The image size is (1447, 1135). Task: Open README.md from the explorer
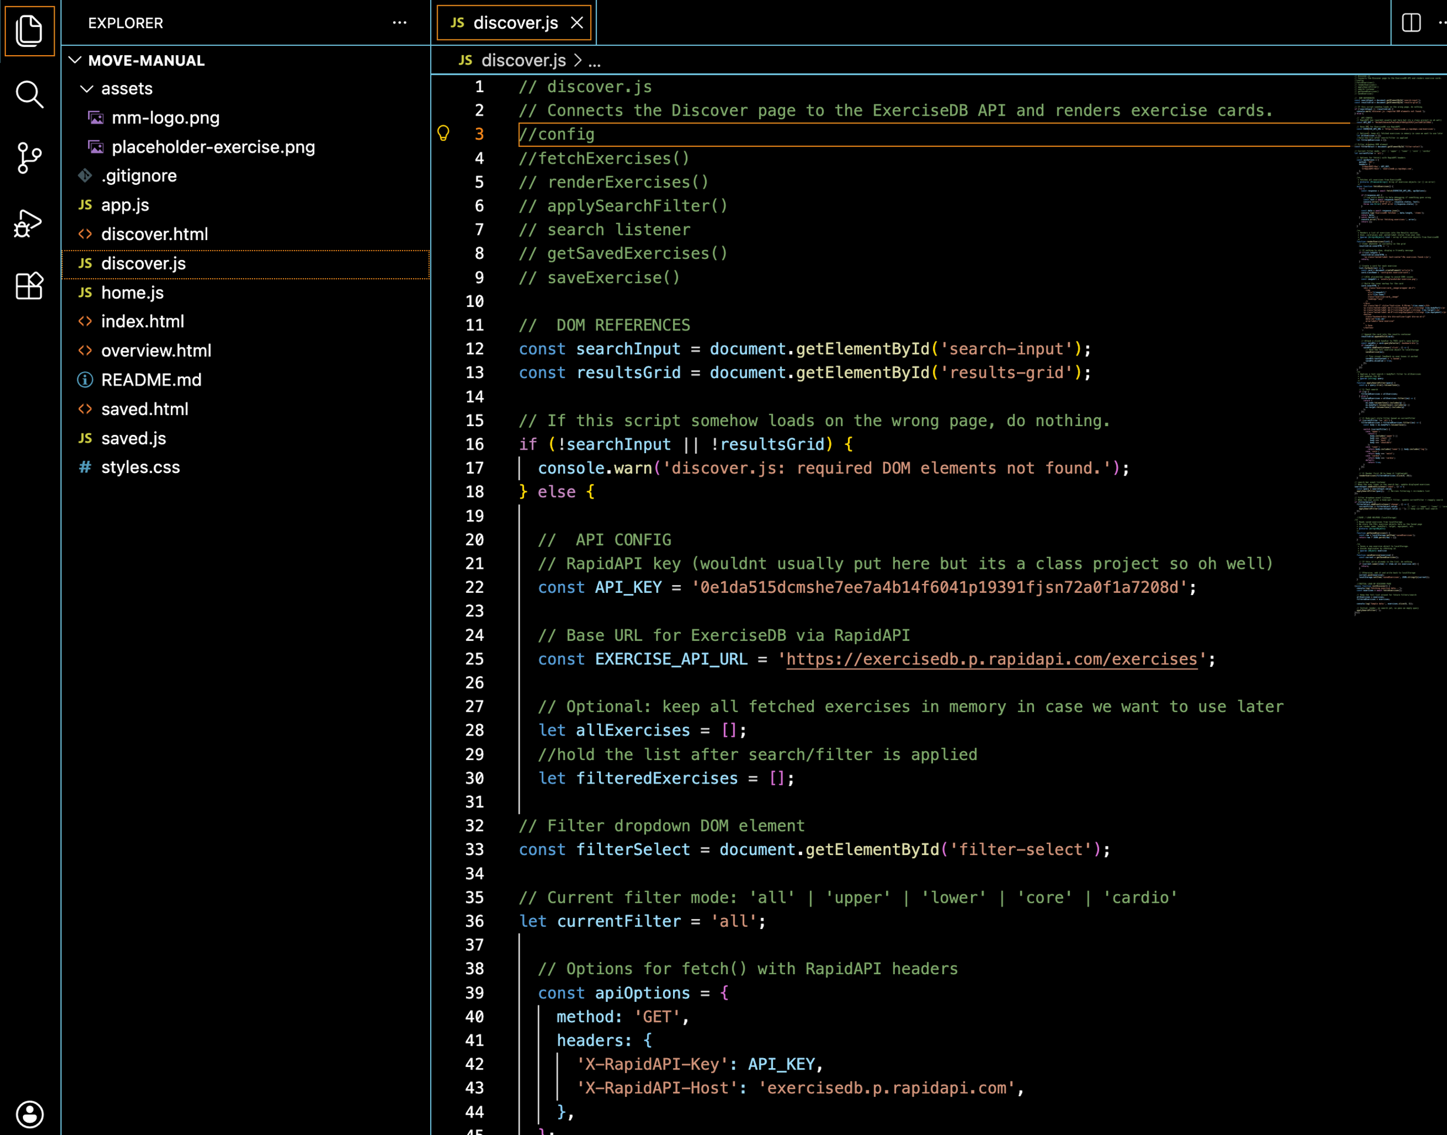152,380
